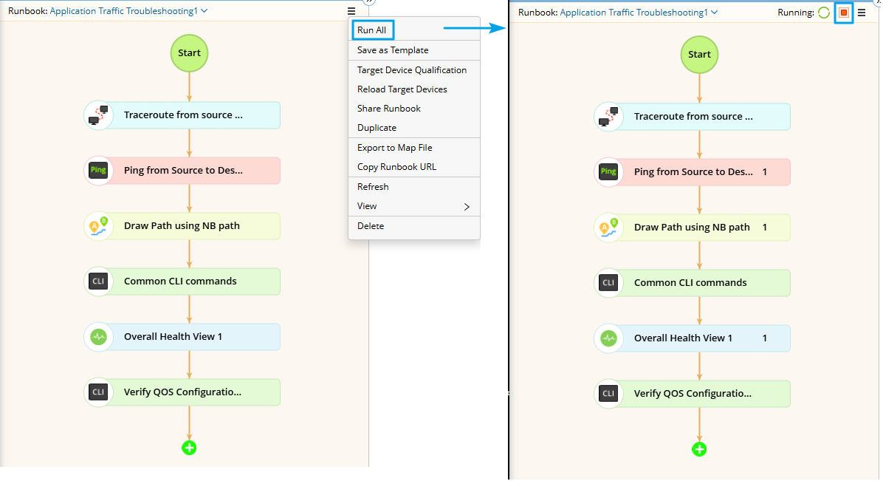883x481 pixels.
Task: Expand the left runbook name dropdown chevron
Action: point(205,11)
